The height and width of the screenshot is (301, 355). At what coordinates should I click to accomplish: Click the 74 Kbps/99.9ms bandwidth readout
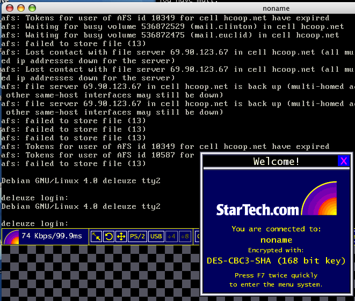(x=52, y=236)
